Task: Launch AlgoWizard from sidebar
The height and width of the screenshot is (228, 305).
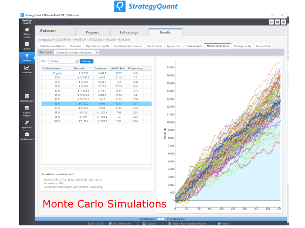Action: coord(27,124)
